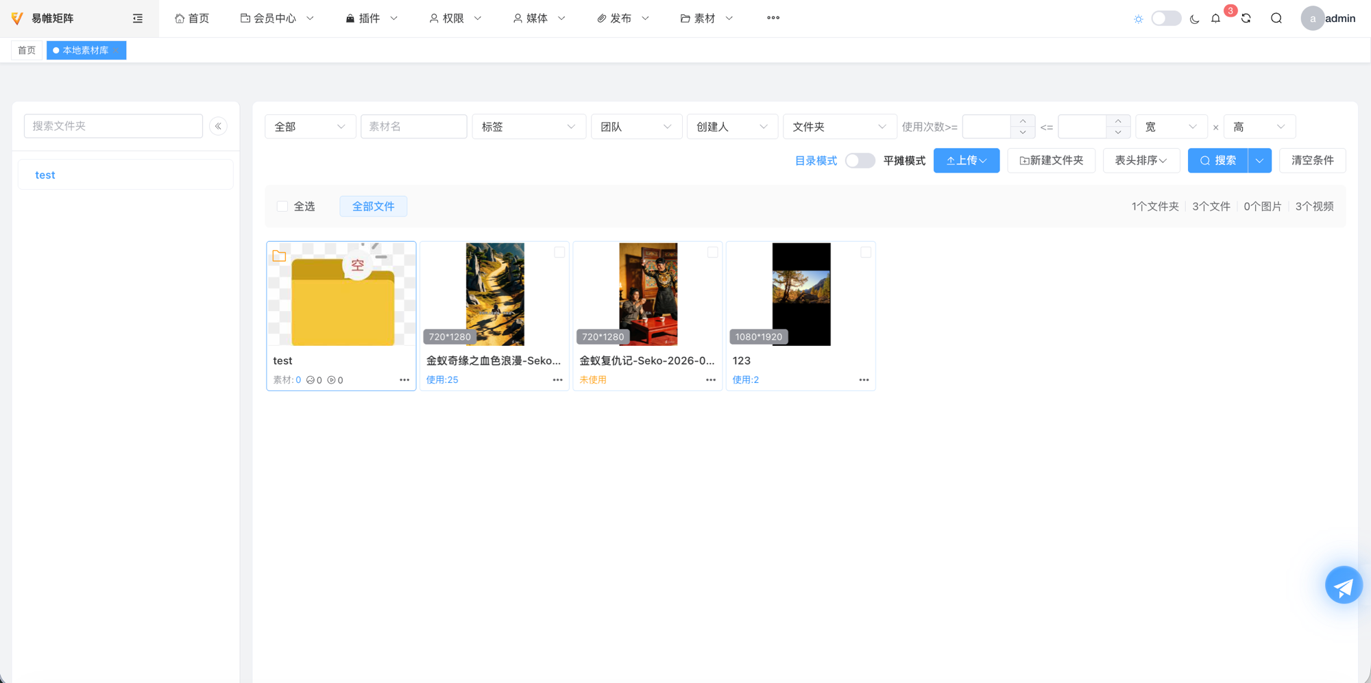Click the 上传 upload button

click(967, 160)
